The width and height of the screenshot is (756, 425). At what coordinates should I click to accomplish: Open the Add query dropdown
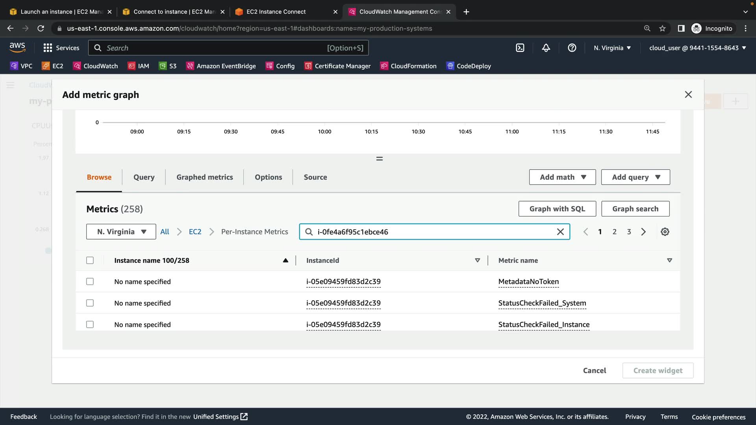pos(635,177)
